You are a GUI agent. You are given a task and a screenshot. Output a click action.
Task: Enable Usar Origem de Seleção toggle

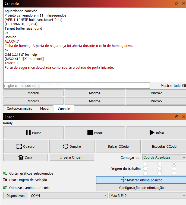[x=5, y=180]
